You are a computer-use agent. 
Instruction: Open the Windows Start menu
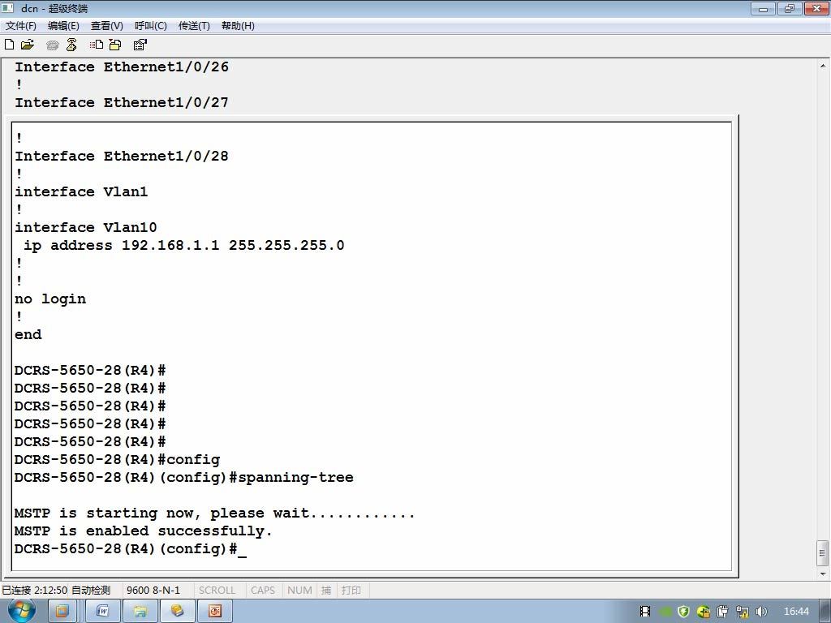click(x=22, y=611)
